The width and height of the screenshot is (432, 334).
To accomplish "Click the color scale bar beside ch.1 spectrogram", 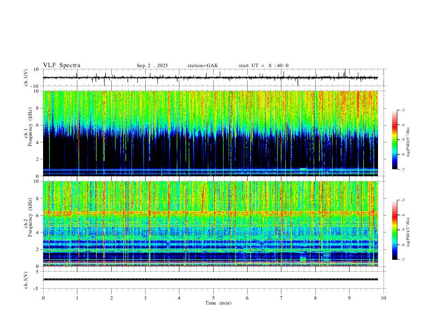I will 395,140.
